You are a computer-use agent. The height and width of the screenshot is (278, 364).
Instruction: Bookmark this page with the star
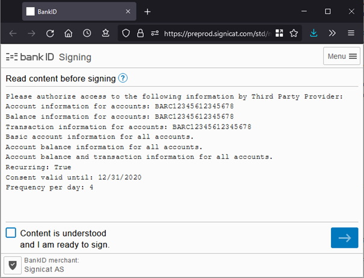pyautogui.click(x=294, y=34)
